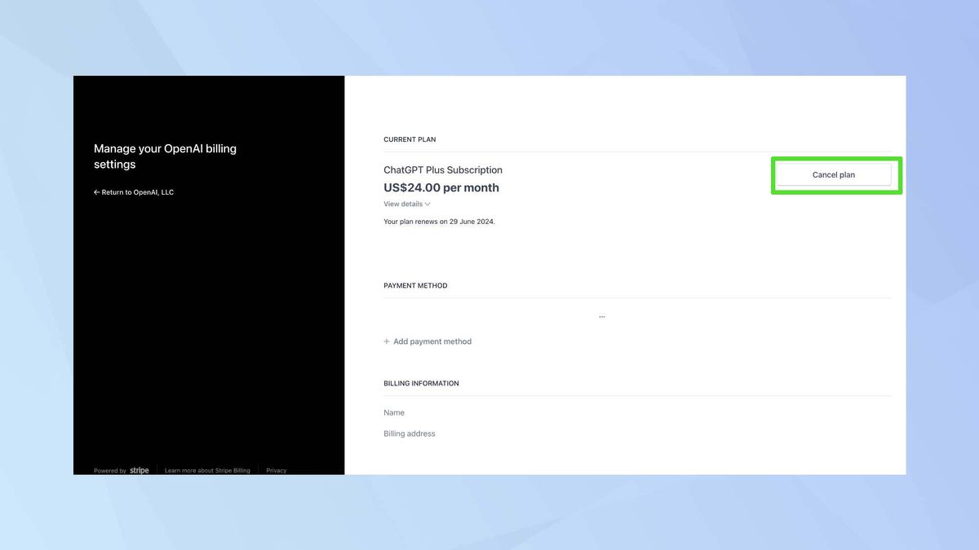Click the Current Plan section header
979x550 pixels.
coord(410,139)
